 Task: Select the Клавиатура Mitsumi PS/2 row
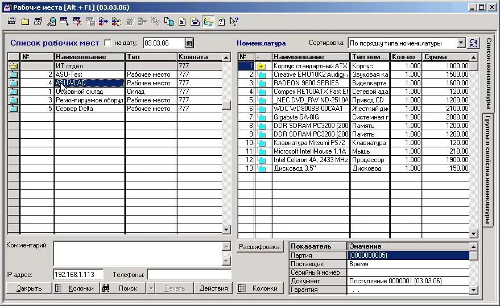click(354, 143)
